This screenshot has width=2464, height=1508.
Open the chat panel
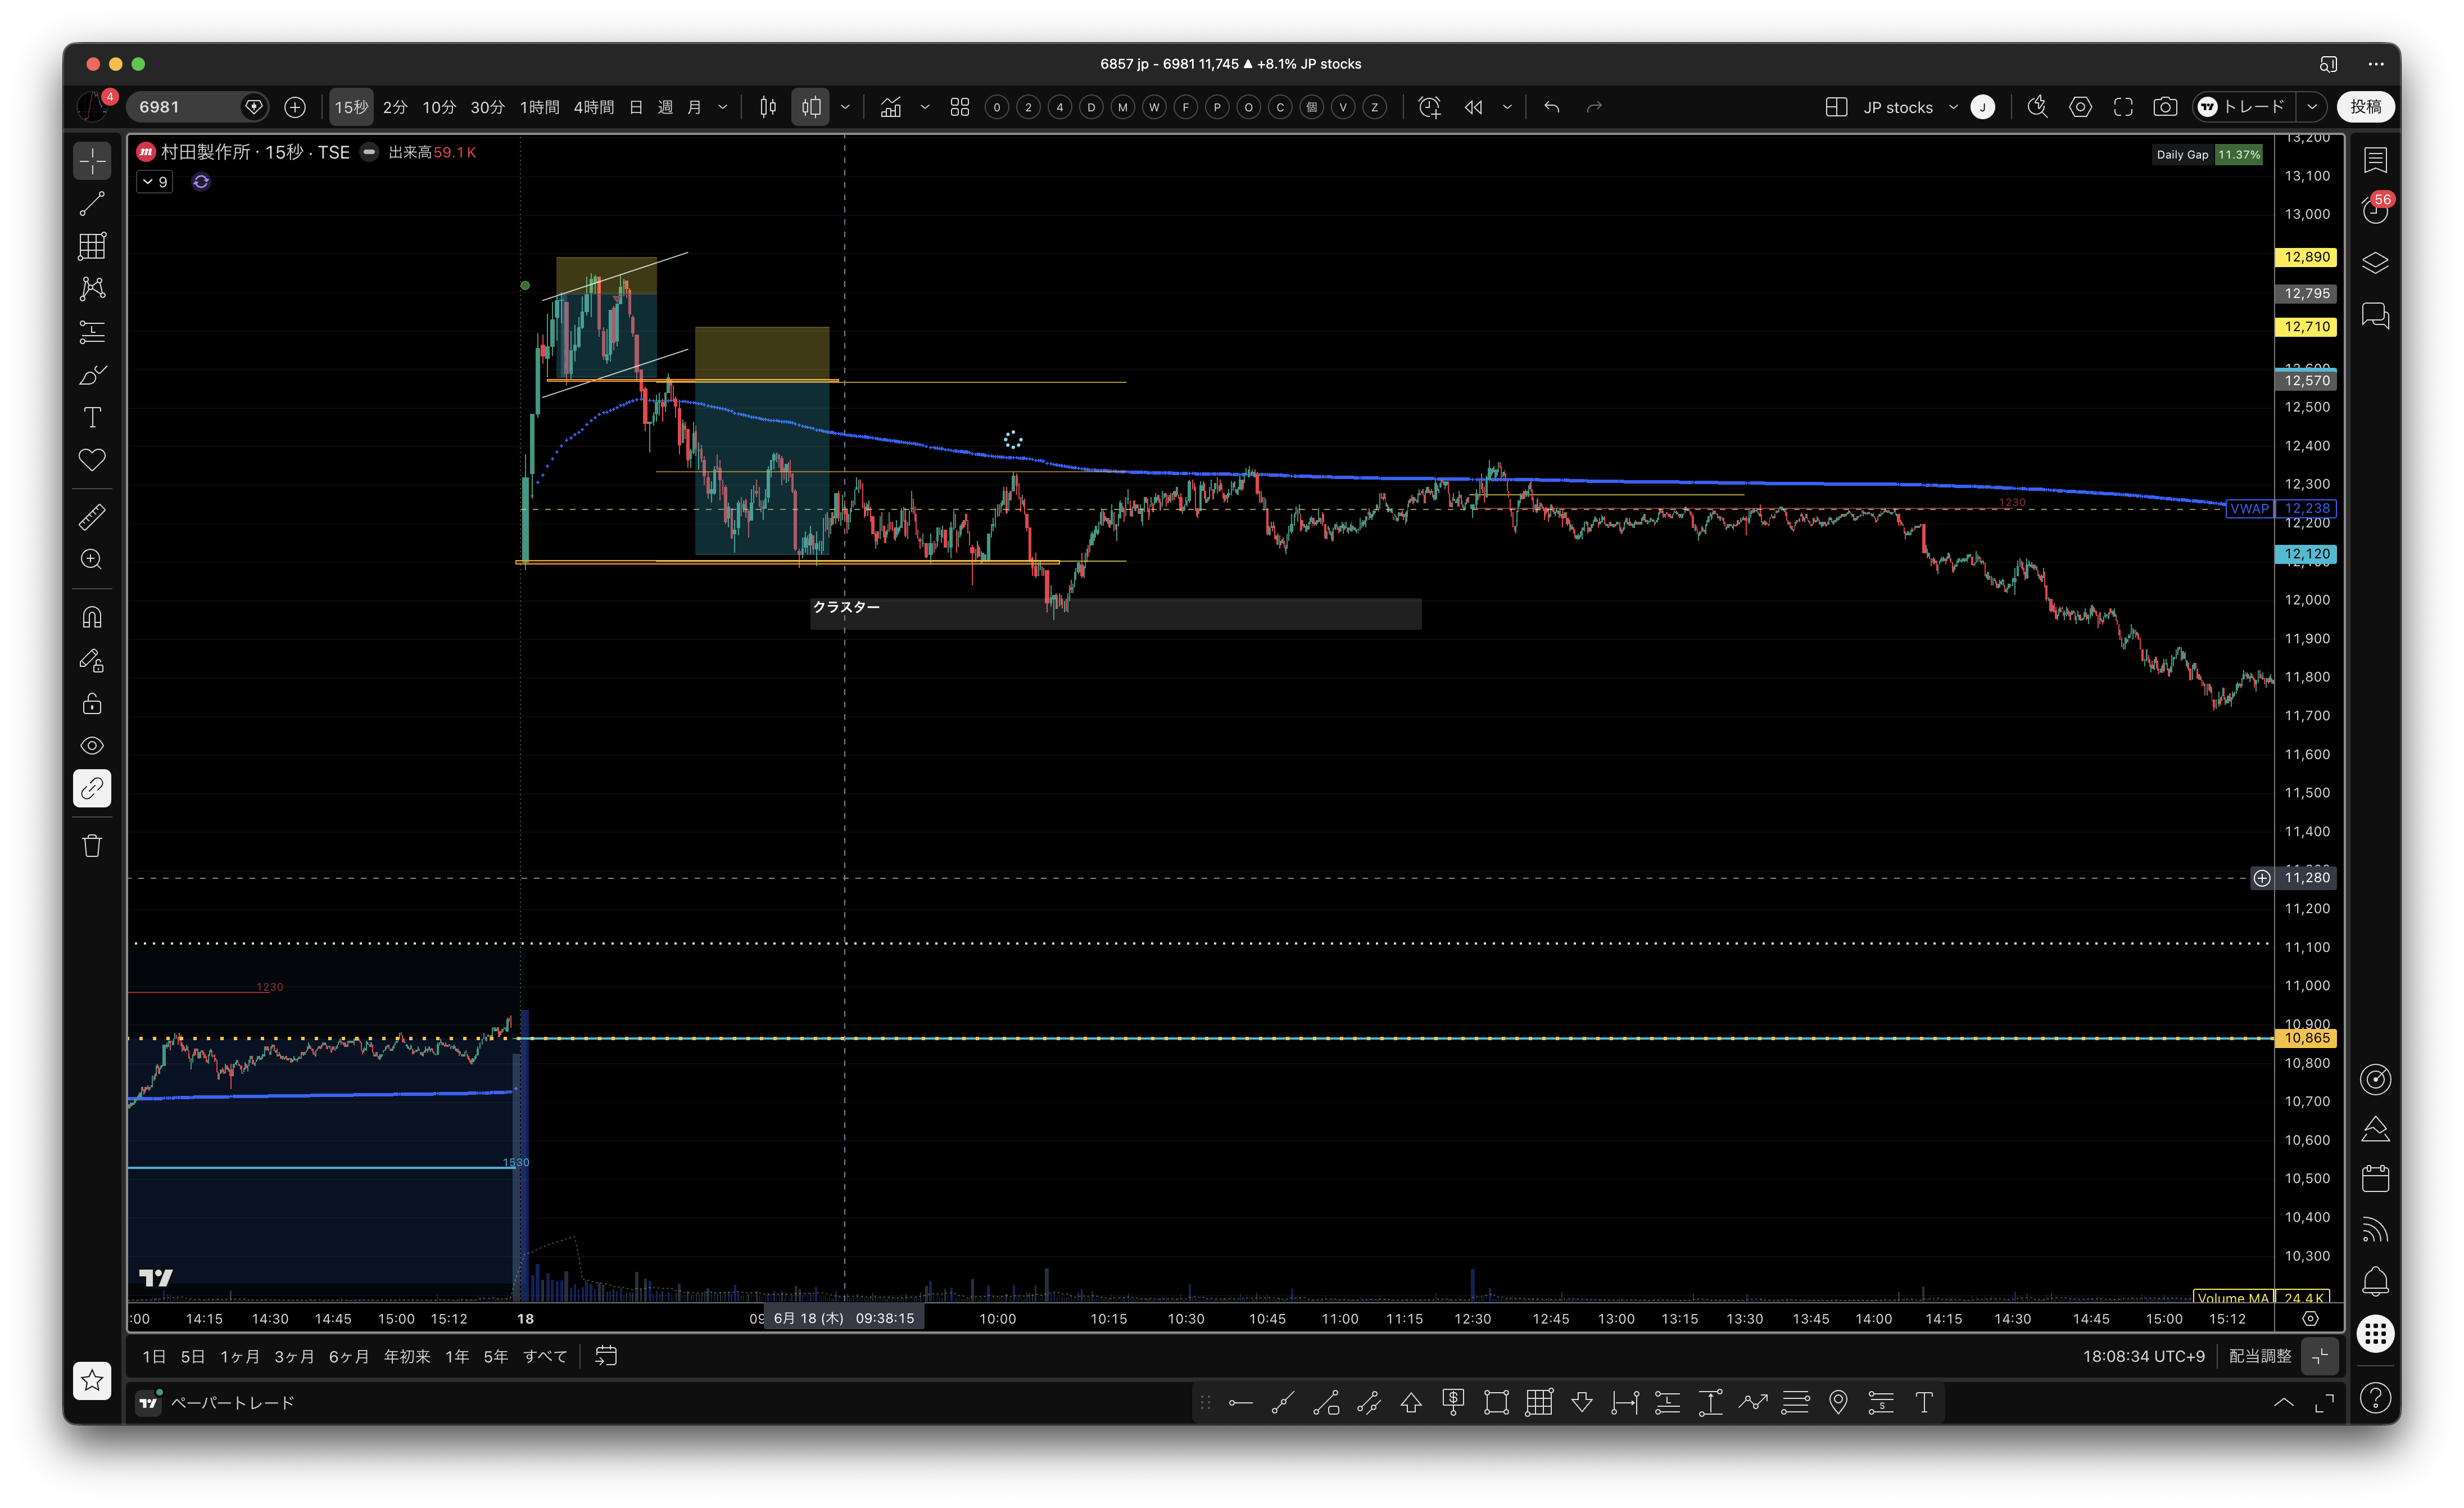2376,317
